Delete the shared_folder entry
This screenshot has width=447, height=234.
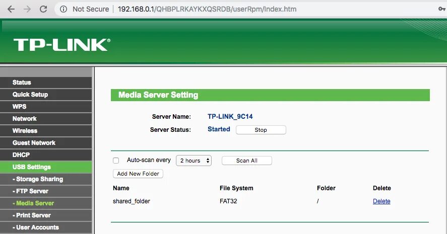(x=381, y=201)
